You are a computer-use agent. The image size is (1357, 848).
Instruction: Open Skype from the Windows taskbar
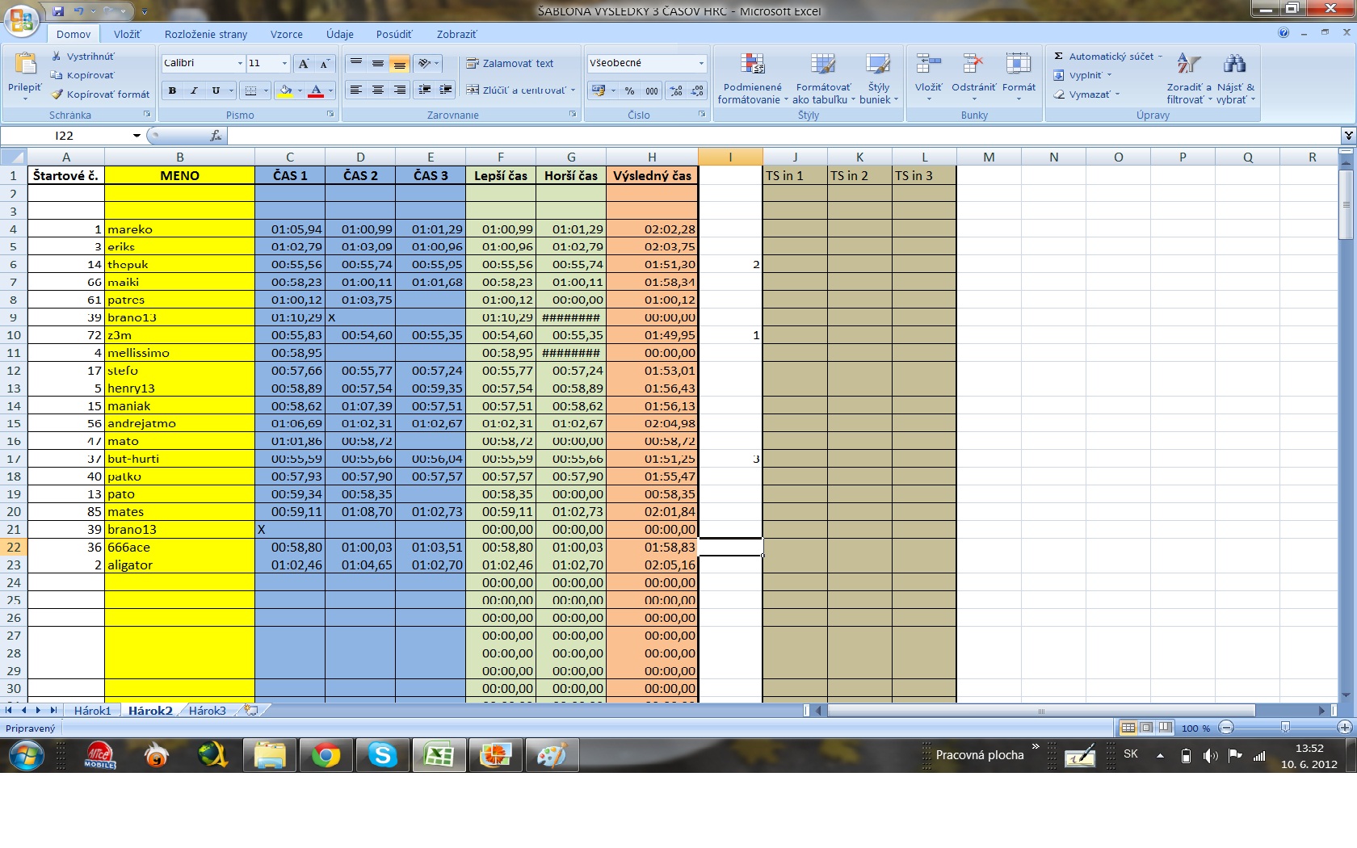click(382, 756)
